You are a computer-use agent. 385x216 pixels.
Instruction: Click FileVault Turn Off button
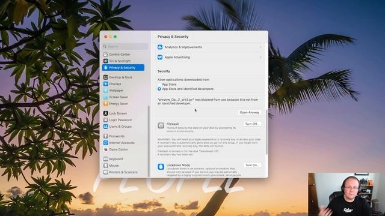(252, 124)
